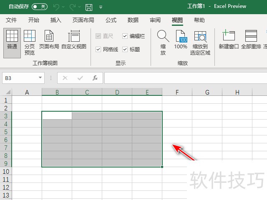Viewport: 267px width, 200px height.
Task: Click into the formula bar input
Action: 186,78
